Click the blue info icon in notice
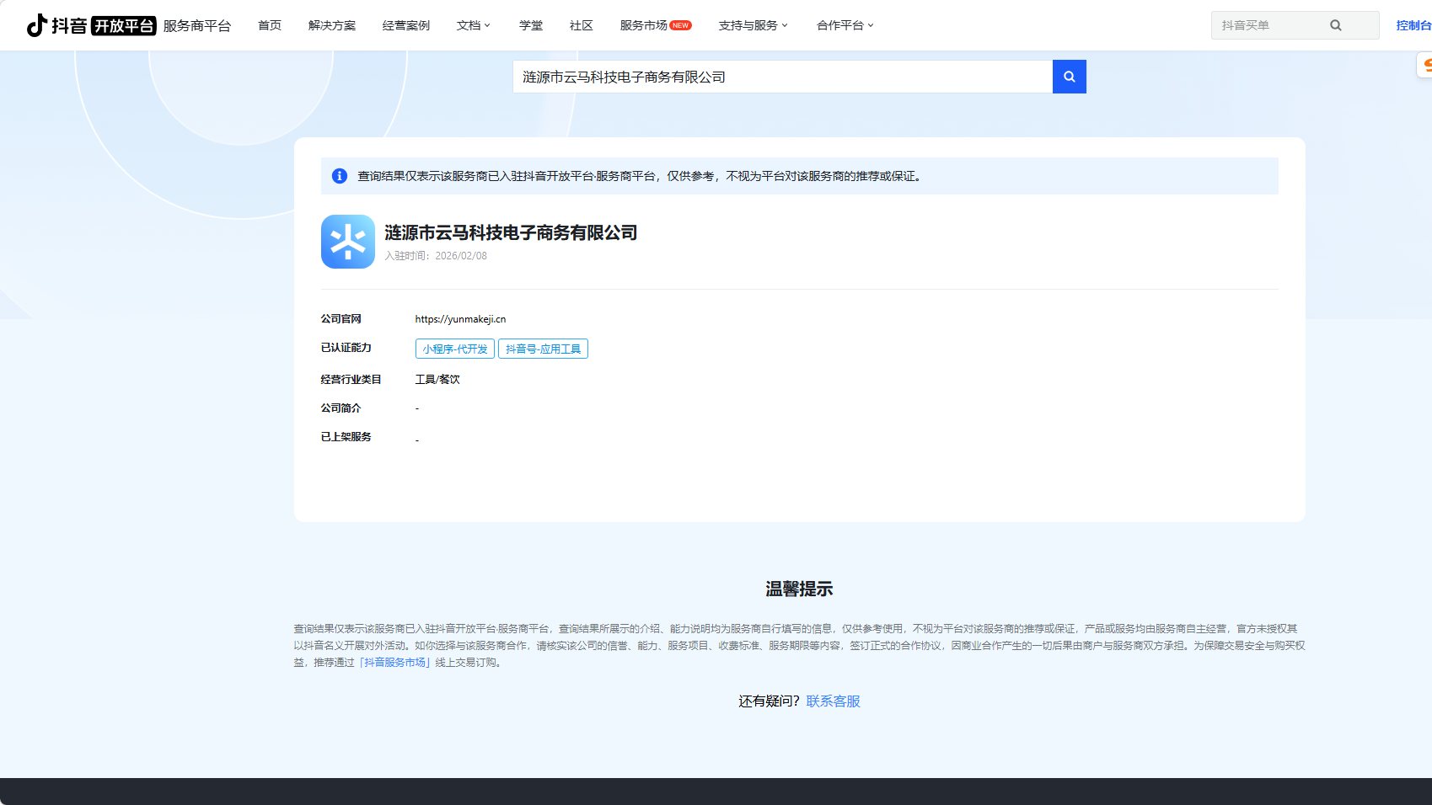 coord(340,176)
